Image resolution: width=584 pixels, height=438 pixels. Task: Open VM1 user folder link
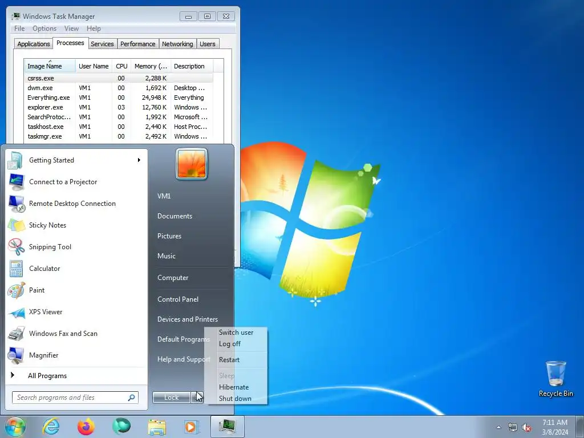(164, 196)
